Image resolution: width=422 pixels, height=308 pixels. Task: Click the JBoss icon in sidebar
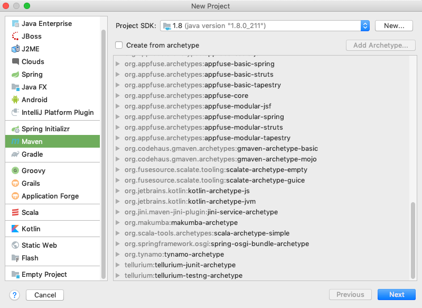click(15, 37)
